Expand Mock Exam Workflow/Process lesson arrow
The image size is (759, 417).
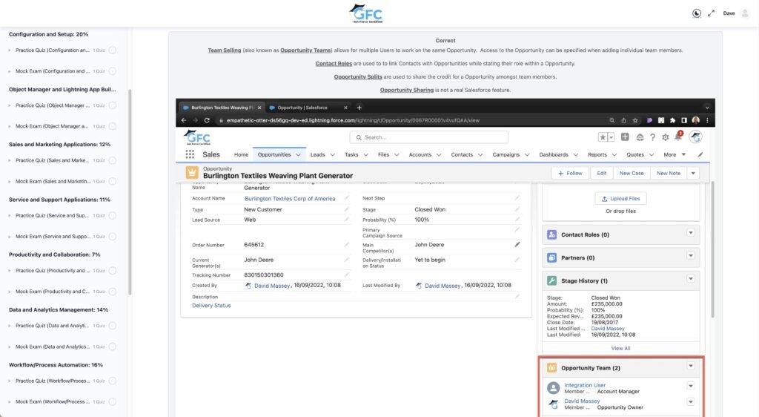click(x=10, y=402)
